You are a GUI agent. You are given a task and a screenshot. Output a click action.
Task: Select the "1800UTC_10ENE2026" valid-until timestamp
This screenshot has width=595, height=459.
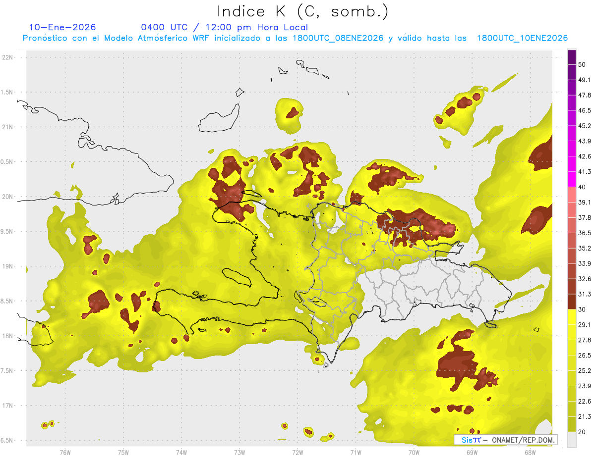[522, 38]
